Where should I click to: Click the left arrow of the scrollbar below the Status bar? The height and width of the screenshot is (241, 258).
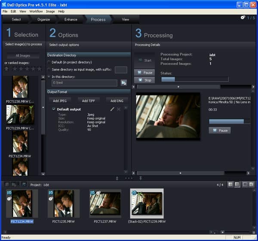coord(134,87)
